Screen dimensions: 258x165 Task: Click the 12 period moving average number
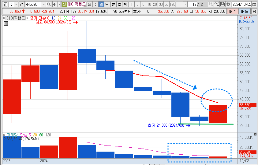[53, 18]
